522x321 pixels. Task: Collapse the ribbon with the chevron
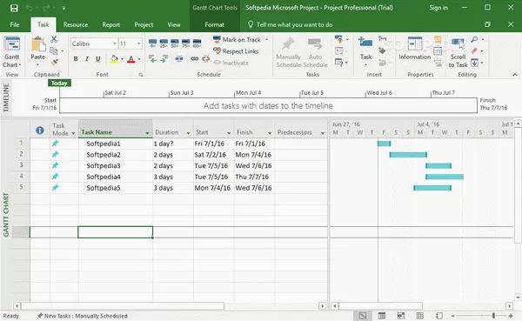tap(515, 75)
